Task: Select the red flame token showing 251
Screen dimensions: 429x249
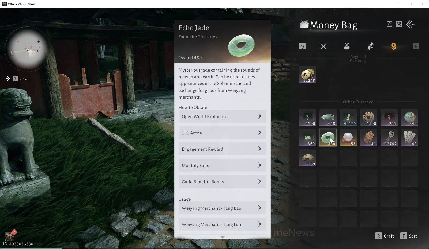Action: pyautogui.click(x=389, y=118)
